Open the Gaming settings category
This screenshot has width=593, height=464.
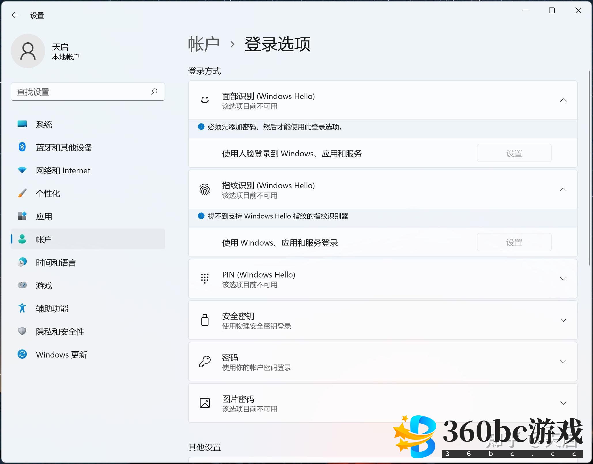[x=44, y=286]
